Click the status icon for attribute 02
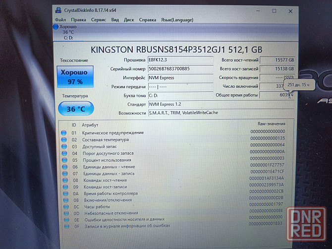The width and height of the screenshot is (332, 249). (64, 140)
